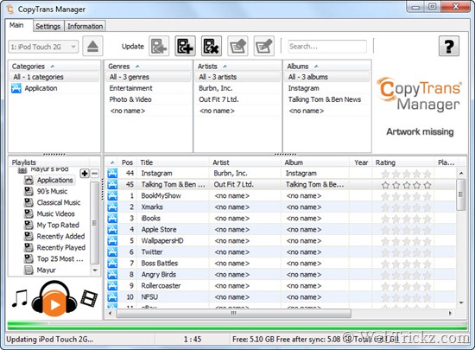Click the Pos column header
Image resolution: width=475 pixels, height=350 pixels.
pos(127,162)
